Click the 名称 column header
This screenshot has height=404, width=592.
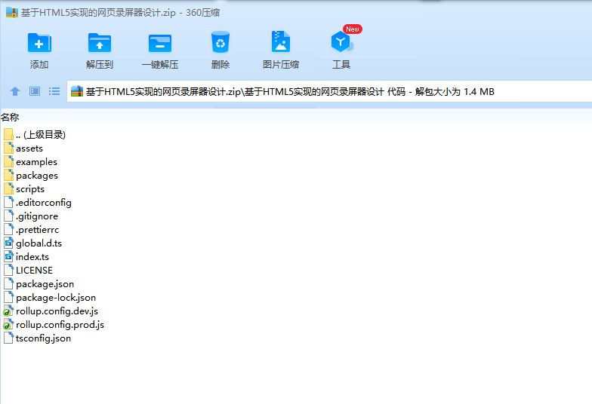coord(10,118)
